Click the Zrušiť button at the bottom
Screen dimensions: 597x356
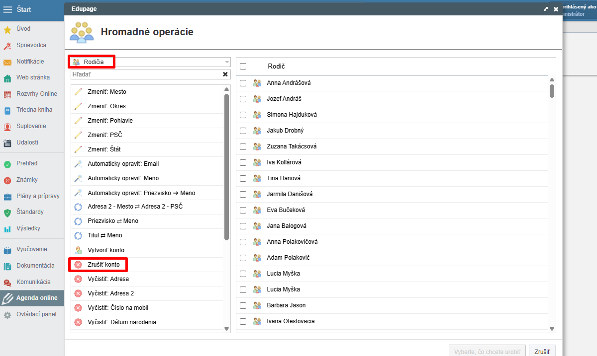coord(542,352)
